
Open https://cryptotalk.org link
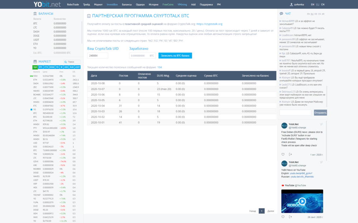[x=209, y=24]
